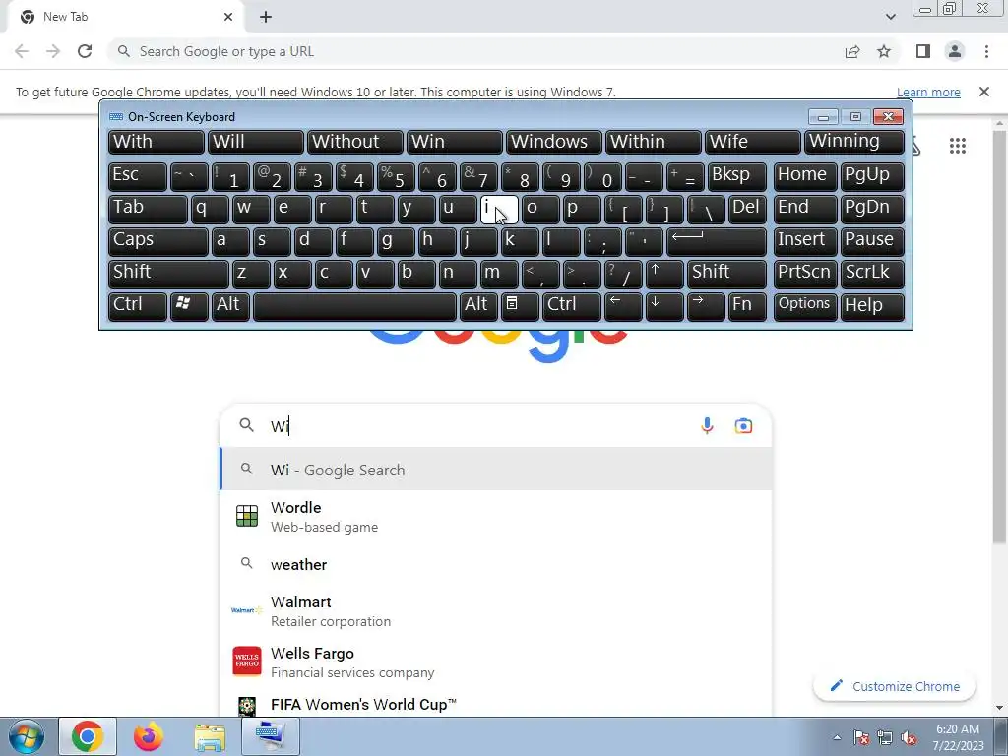Image resolution: width=1008 pixels, height=756 pixels.
Task: Select the 'Wi - Google Search' suggestion
Action: [496, 470]
